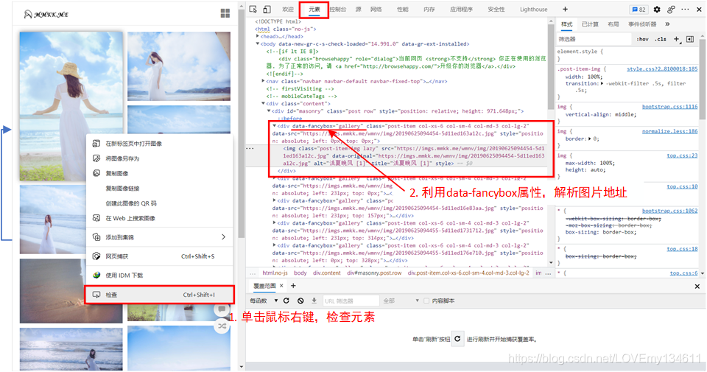
Task: Click the top-right girl by sea thumbnail
Action: point(178,66)
